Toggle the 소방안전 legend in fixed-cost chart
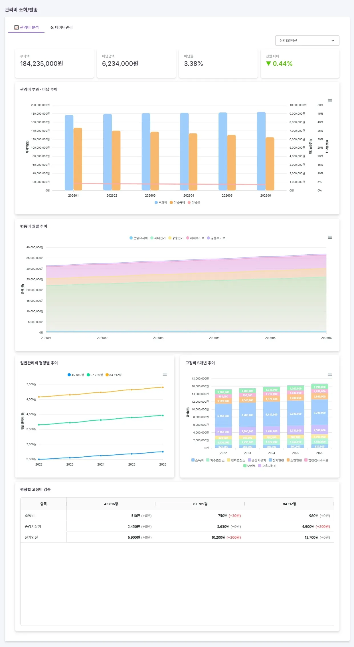 [294, 460]
